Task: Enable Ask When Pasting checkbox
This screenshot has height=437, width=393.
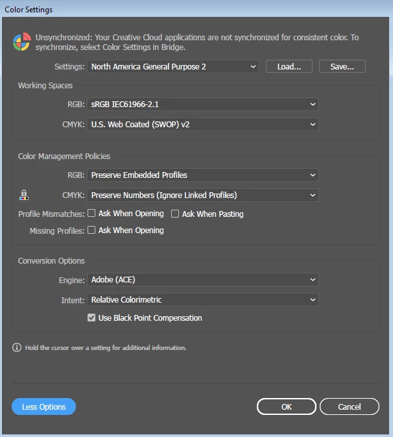Action: pos(175,214)
